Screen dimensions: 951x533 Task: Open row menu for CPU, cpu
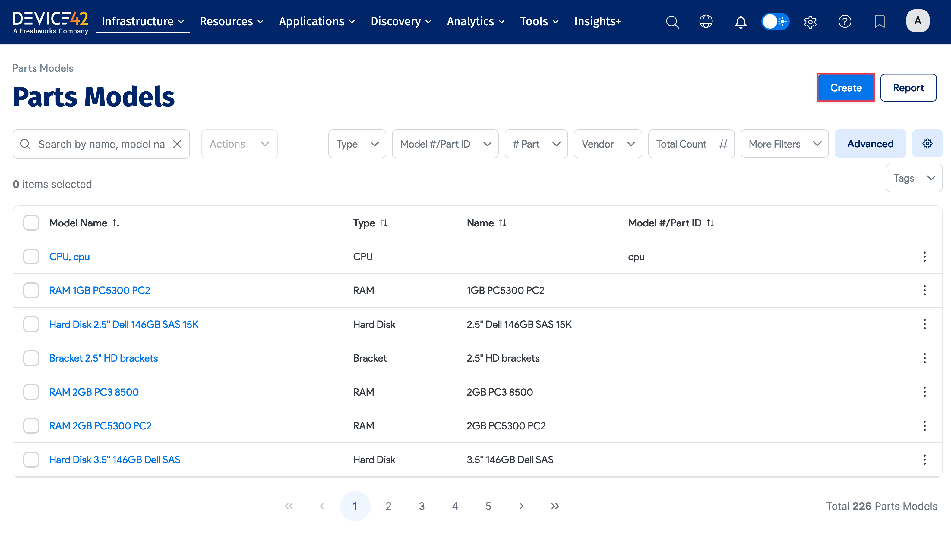point(924,257)
